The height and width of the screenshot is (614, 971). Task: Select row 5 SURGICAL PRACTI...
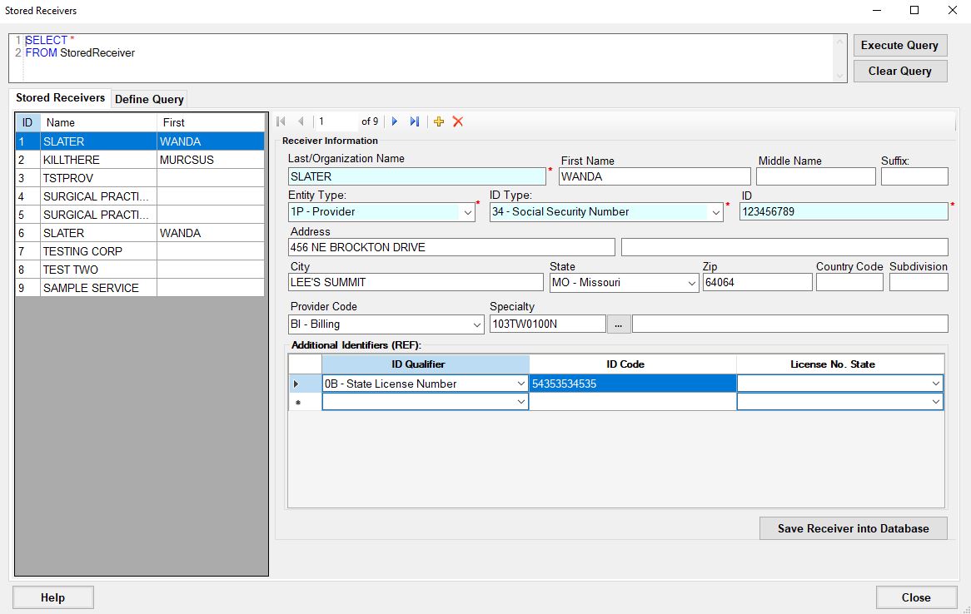pyautogui.click(x=142, y=215)
